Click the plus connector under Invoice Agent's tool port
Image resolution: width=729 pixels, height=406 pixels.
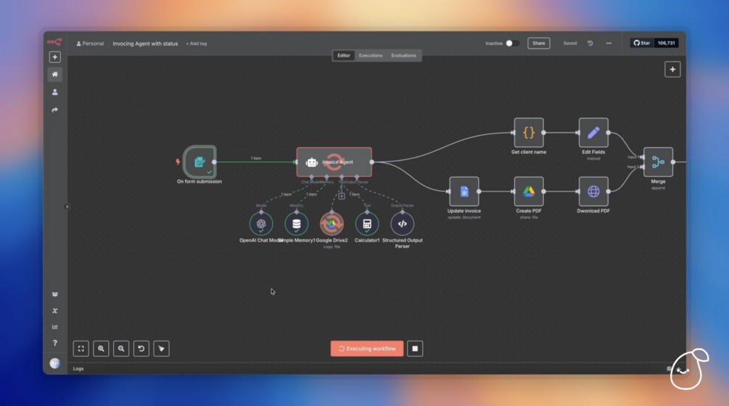point(342,196)
